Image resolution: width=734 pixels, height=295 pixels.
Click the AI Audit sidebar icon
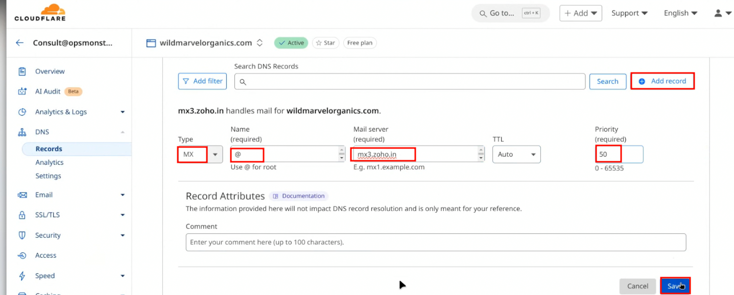(x=22, y=91)
